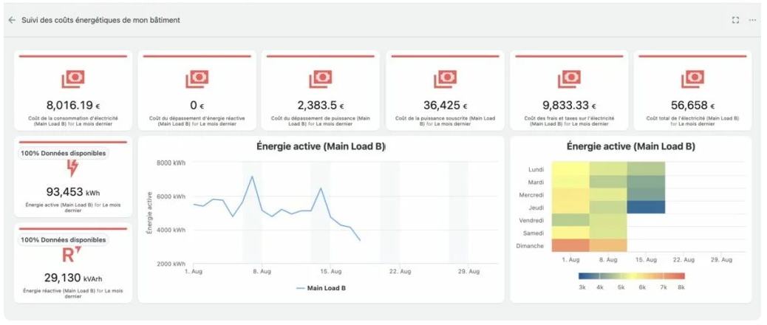Click money icon on 0 € card
This screenshot has height=325, width=767.
coord(197,79)
